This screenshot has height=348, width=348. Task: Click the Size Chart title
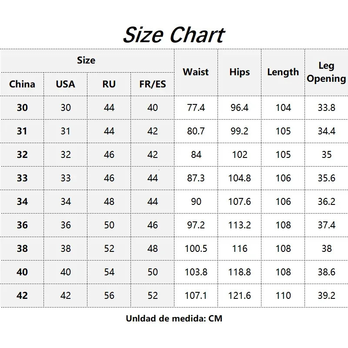(x=174, y=35)
